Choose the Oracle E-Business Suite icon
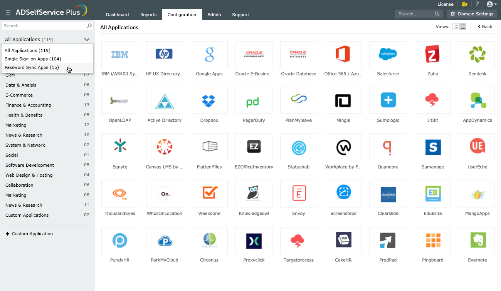The image size is (501, 291). 254,55
